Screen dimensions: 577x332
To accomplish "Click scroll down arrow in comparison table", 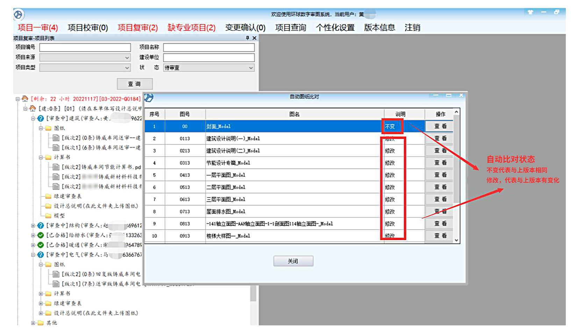I will click(x=456, y=240).
